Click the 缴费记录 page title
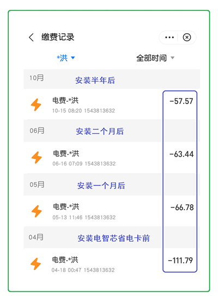 click(58, 37)
